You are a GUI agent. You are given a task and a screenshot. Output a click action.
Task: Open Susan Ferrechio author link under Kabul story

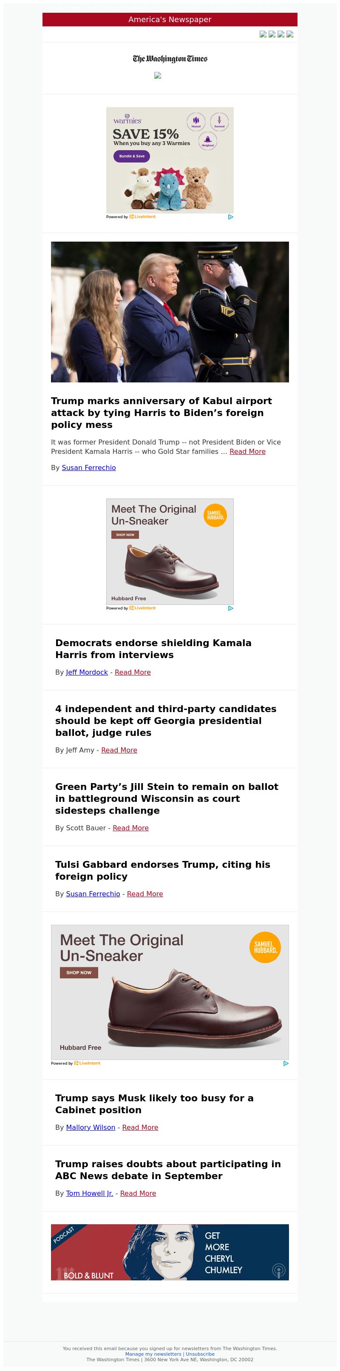coord(89,467)
